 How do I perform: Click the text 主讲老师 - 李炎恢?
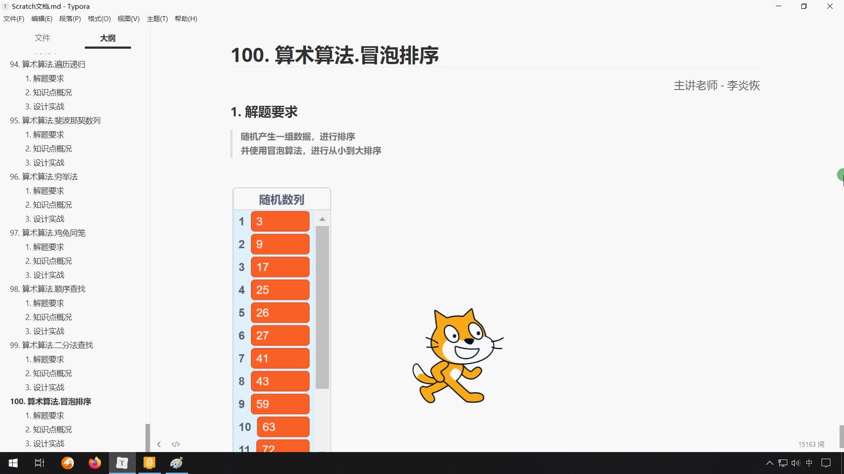(x=717, y=86)
